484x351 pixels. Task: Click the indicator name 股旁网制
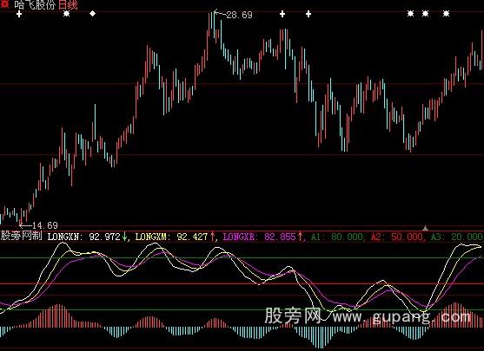coord(22,236)
